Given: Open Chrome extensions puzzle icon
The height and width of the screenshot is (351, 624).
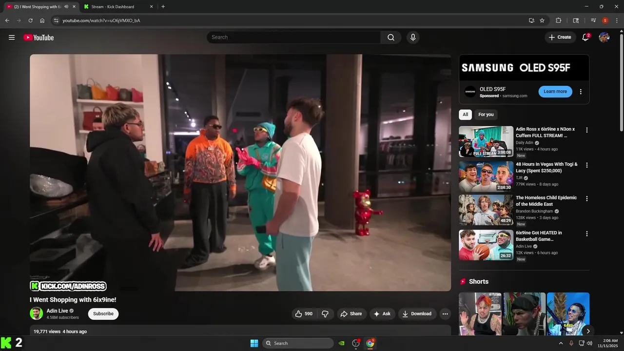Looking at the screenshot, I should click(559, 20).
